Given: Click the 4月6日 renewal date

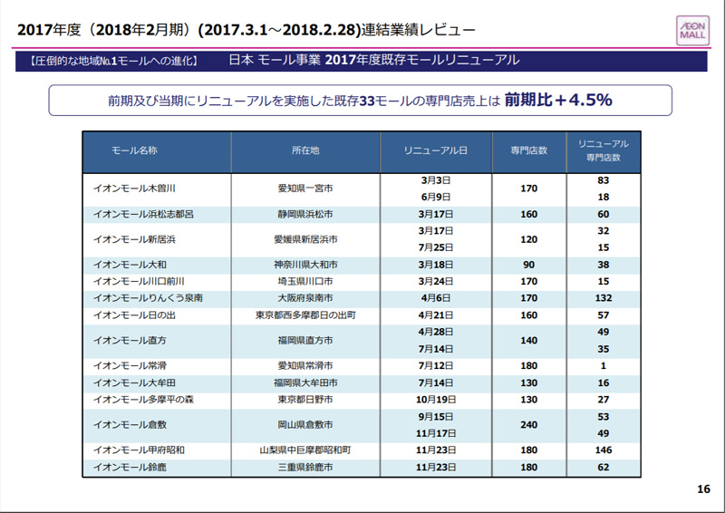Looking at the screenshot, I should click(x=436, y=298).
